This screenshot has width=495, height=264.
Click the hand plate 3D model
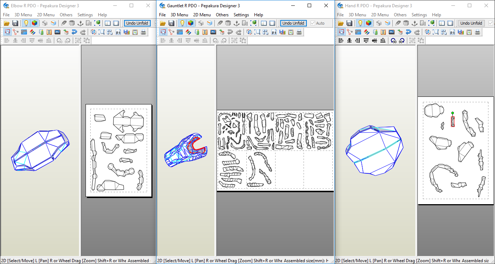pyautogui.click(x=375, y=151)
